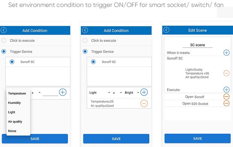The width and height of the screenshot is (233, 147).
Task: Open the Light sensor type dropdown
Action: [100, 93]
